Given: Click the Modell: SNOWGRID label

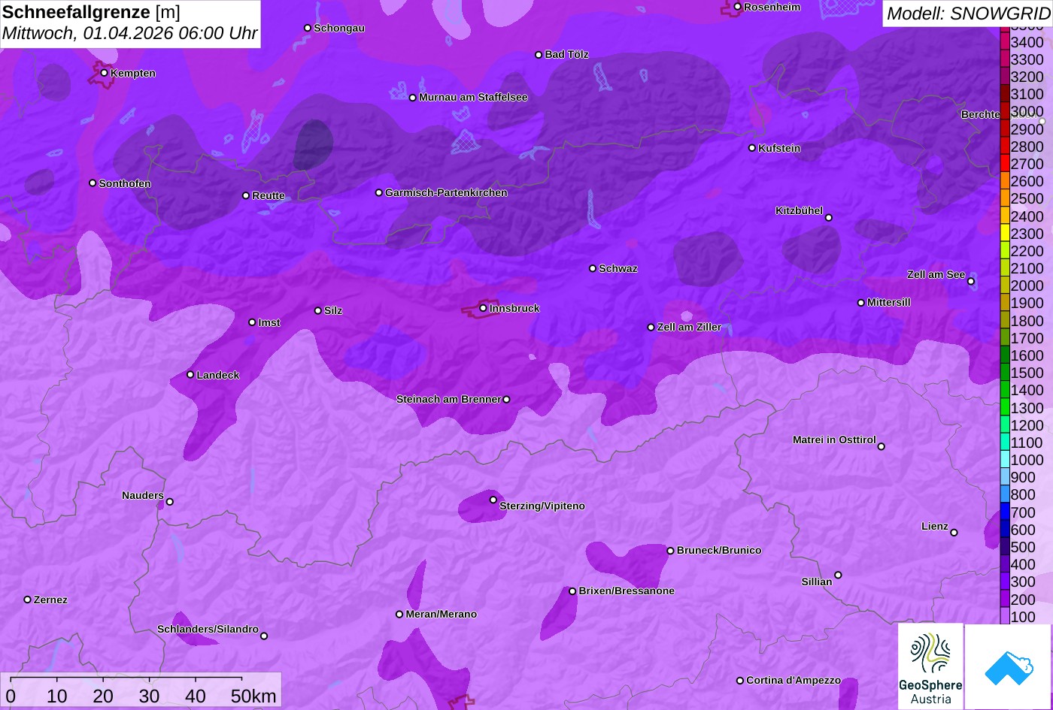Looking at the screenshot, I should (968, 13).
